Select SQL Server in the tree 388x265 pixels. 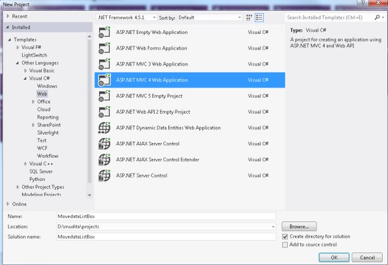(x=41, y=172)
